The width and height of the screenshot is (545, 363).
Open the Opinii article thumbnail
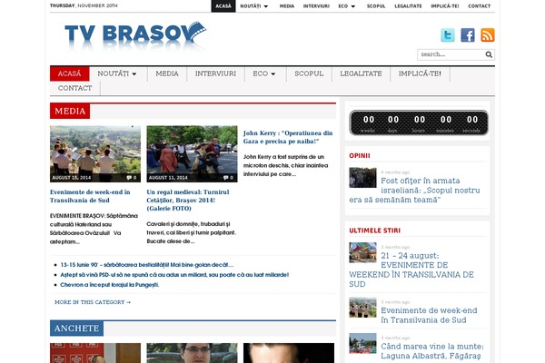(x=362, y=178)
